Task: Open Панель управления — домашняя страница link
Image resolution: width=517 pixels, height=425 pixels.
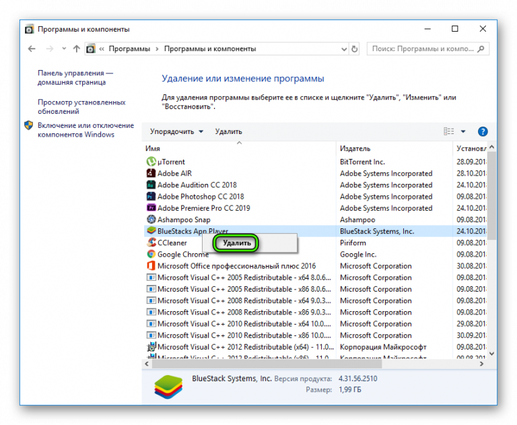Action: click(x=75, y=77)
